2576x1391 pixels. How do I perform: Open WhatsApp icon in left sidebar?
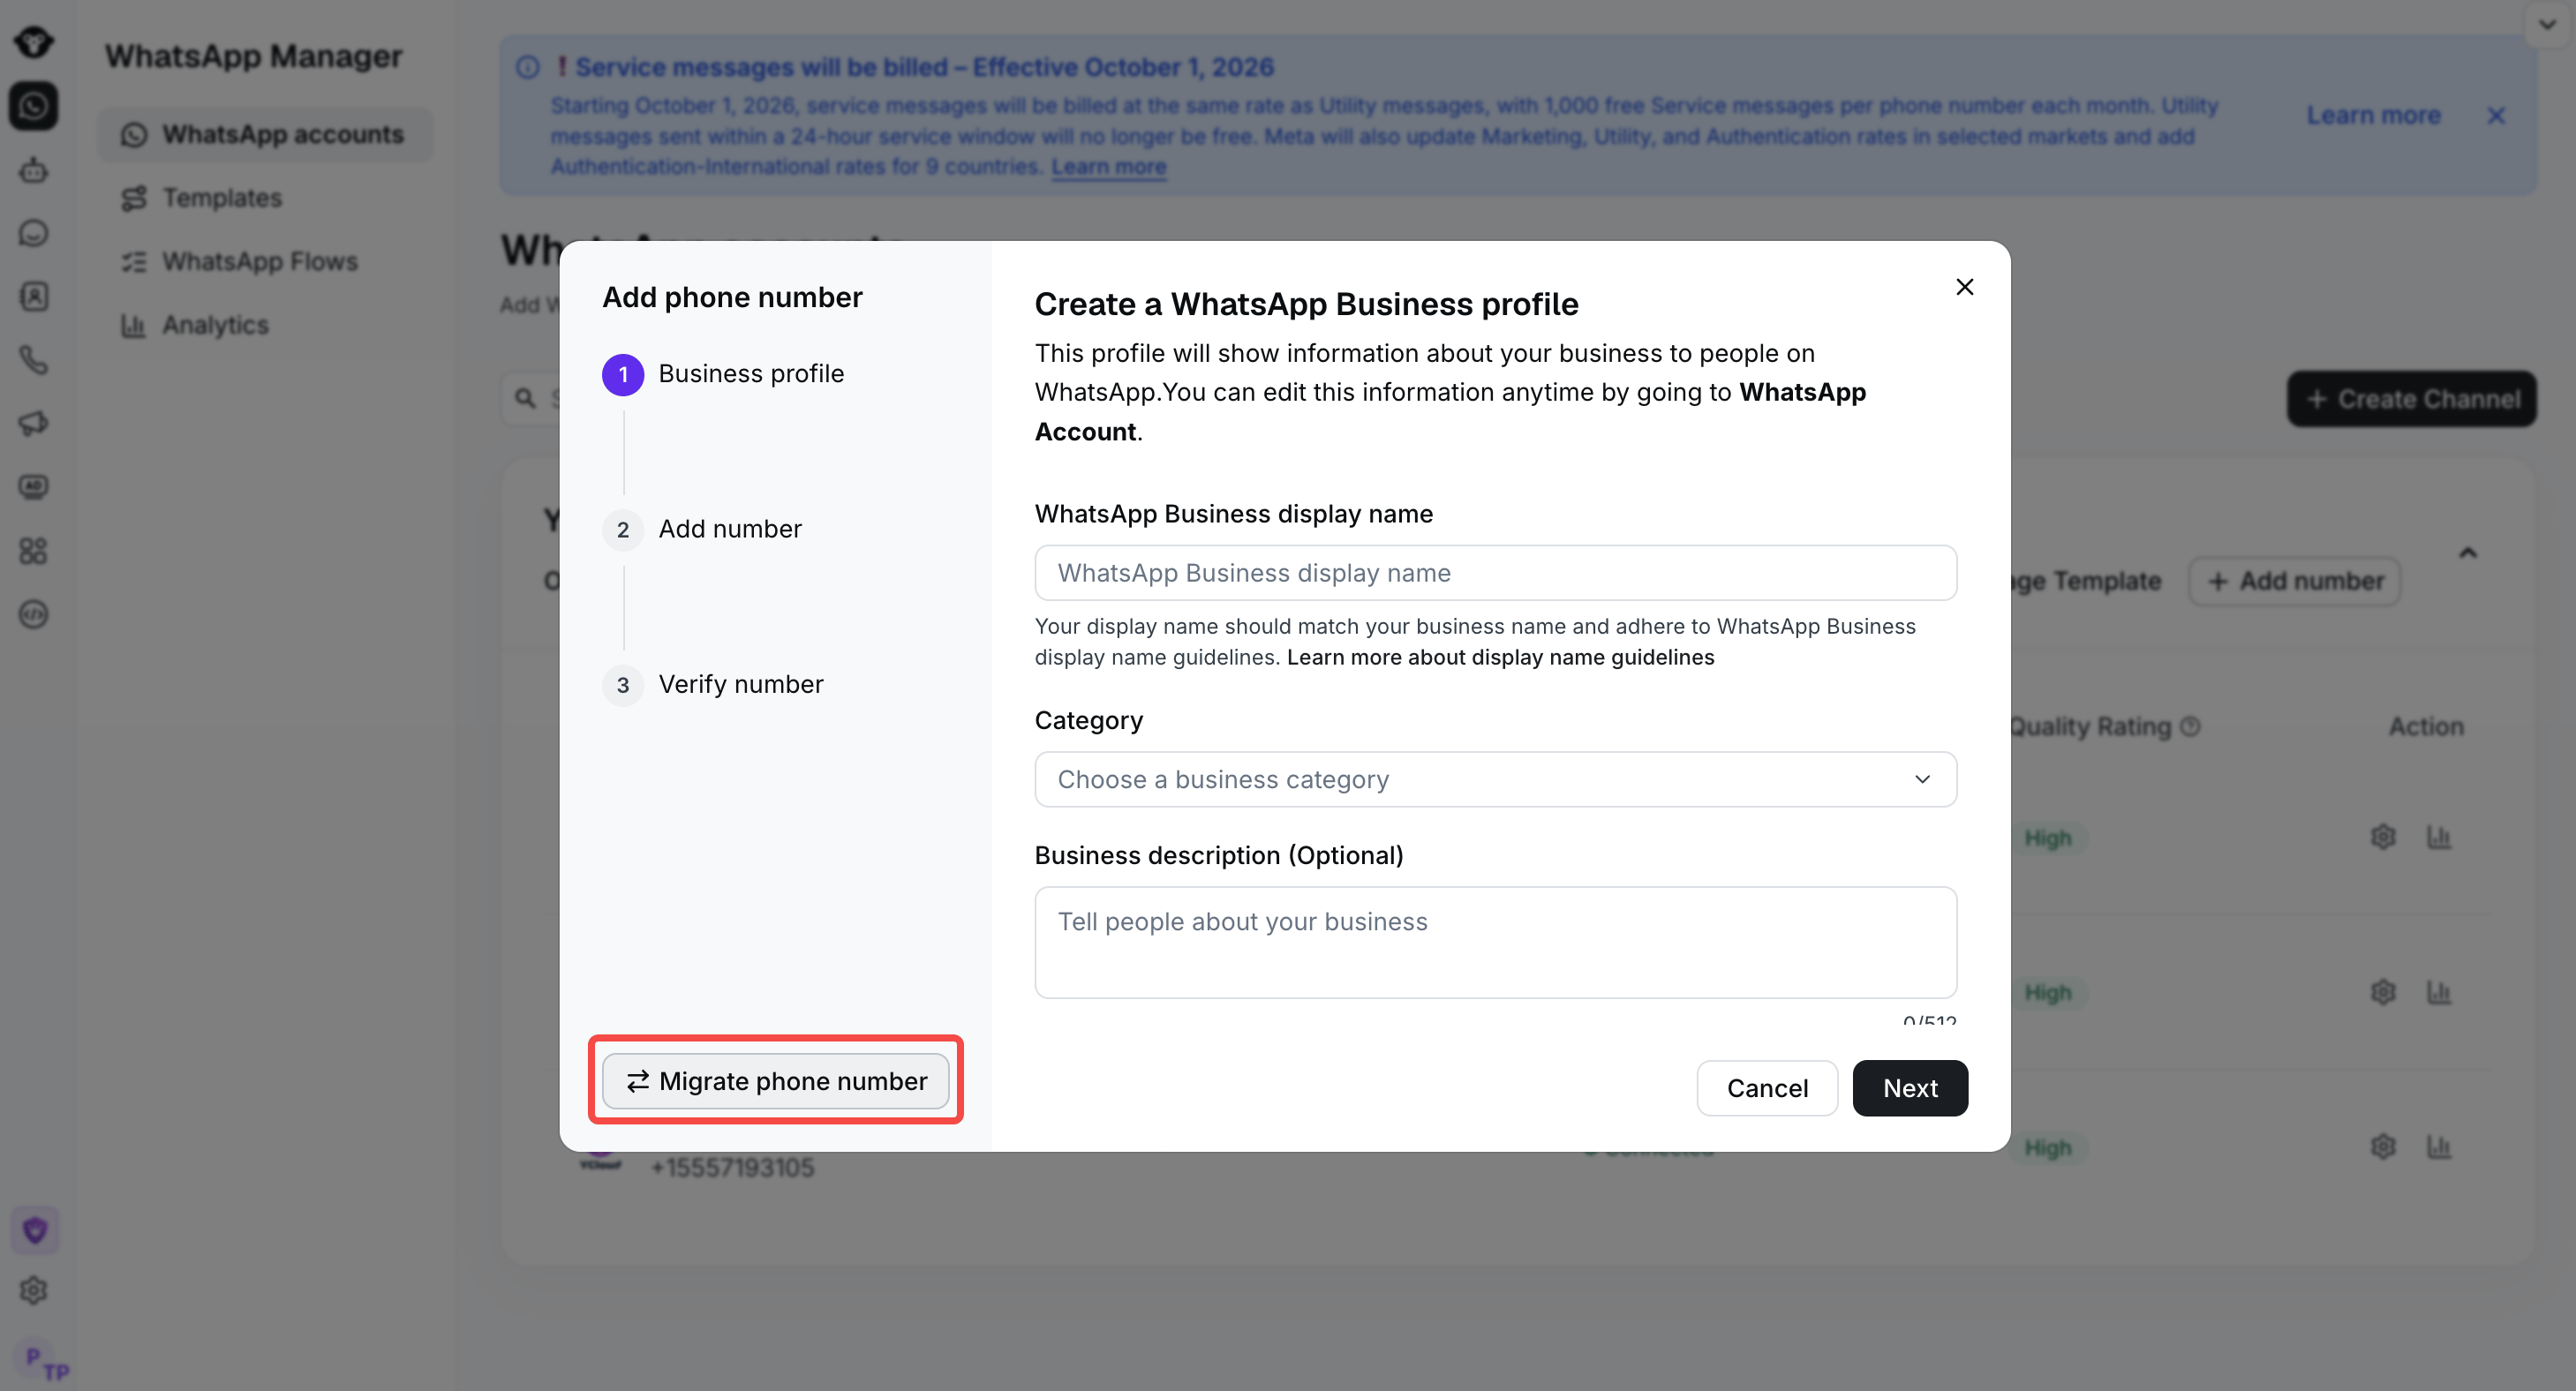coord(34,106)
